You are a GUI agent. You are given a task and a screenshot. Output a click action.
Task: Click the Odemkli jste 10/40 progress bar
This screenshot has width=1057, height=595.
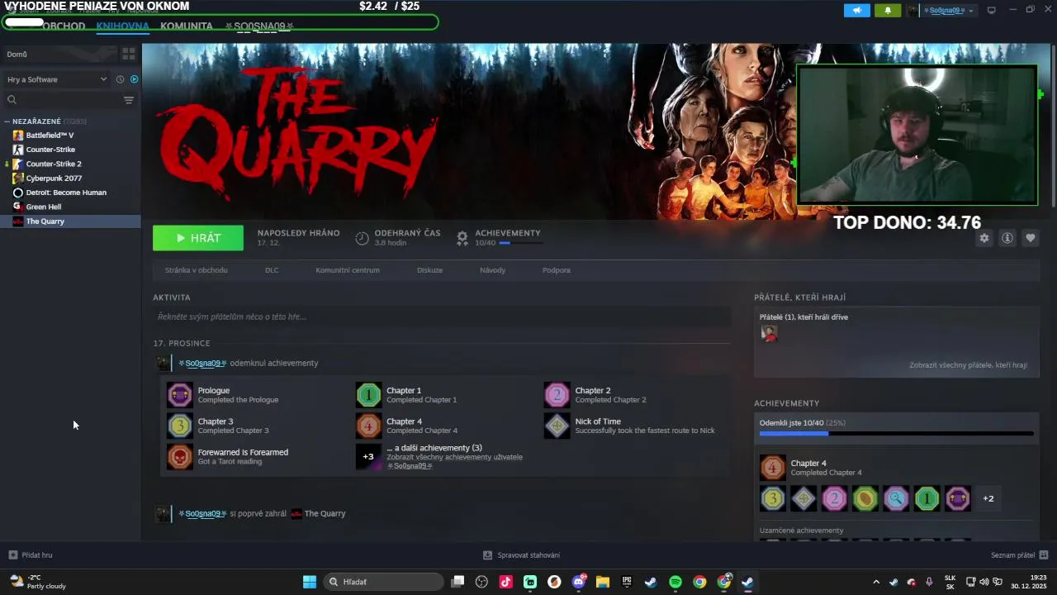(x=896, y=433)
